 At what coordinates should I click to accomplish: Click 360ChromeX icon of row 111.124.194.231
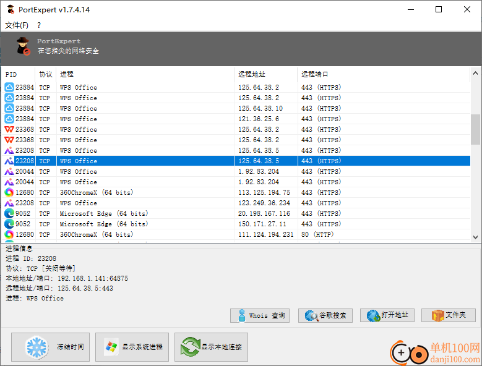(9, 234)
